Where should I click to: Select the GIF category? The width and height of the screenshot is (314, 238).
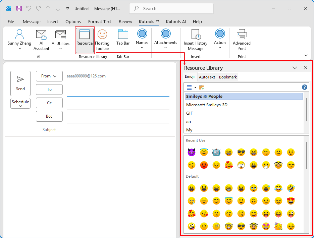click(x=244, y=113)
